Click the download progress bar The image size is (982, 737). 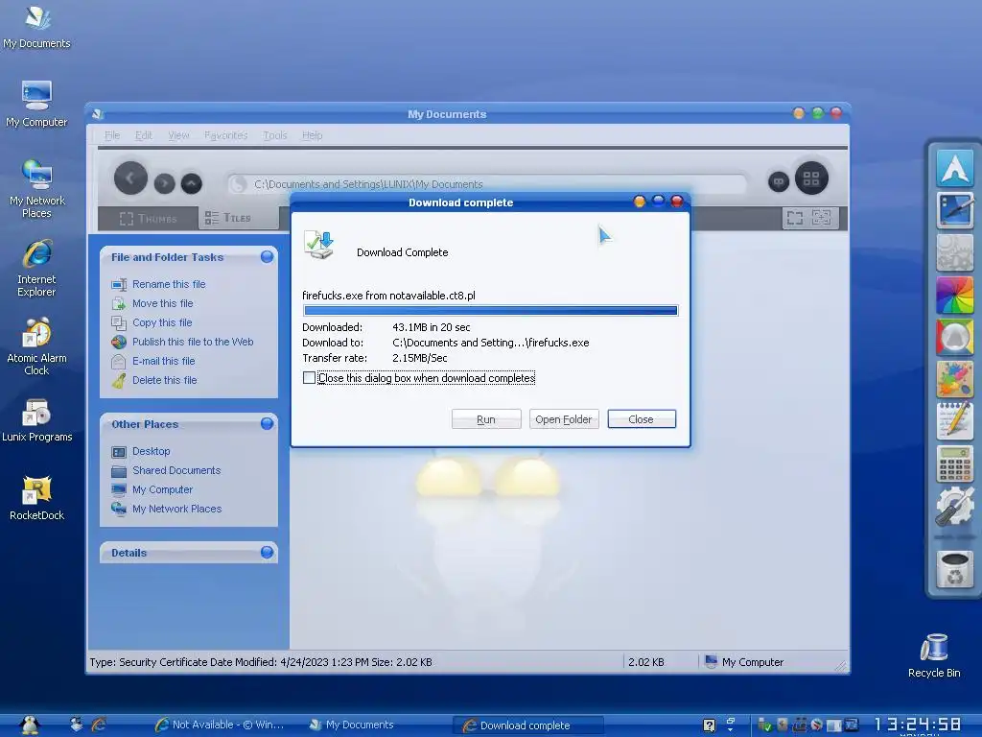[490, 310]
